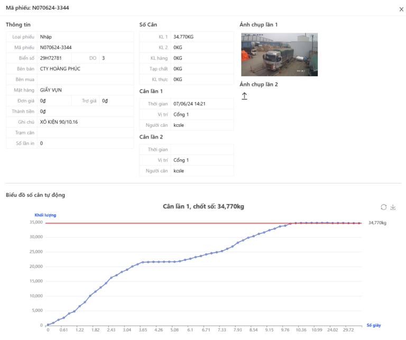406x340 pixels.
Task: Refresh the auto weighing chart
Action: (383, 207)
